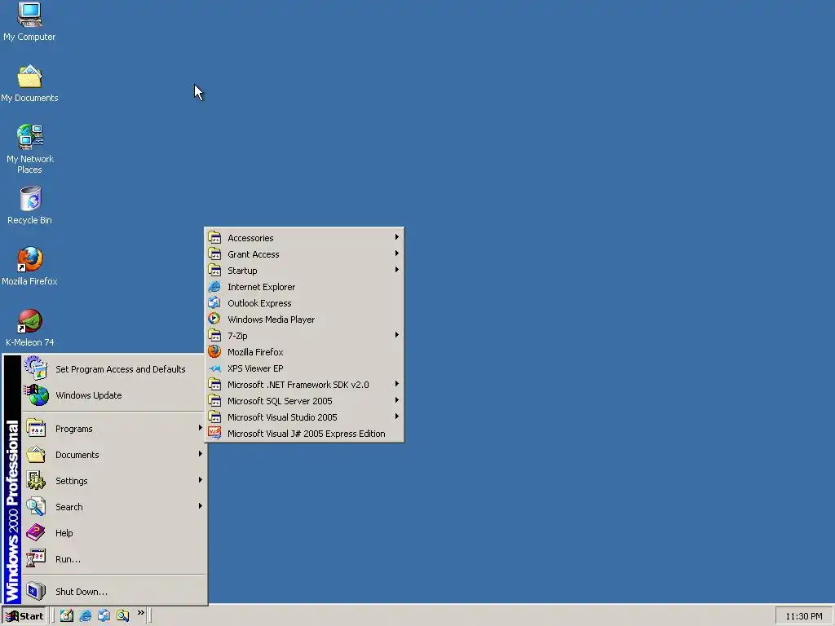Image resolution: width=835 pixels, height=626 pixels.
Task: Expand the 7-Zip submenu arrow
Action: pos(397,335)
